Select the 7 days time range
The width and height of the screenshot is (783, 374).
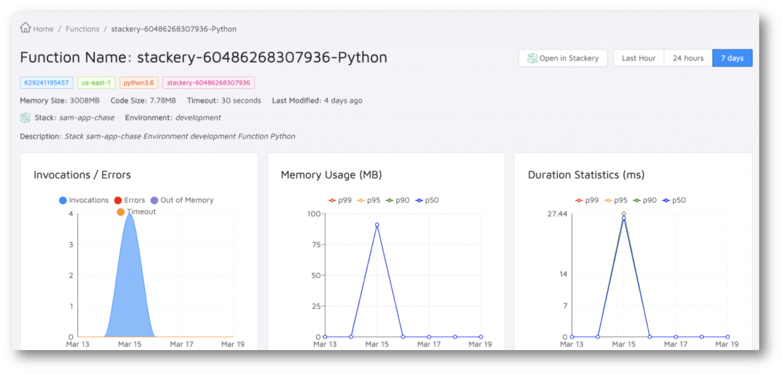click(732, 58)
